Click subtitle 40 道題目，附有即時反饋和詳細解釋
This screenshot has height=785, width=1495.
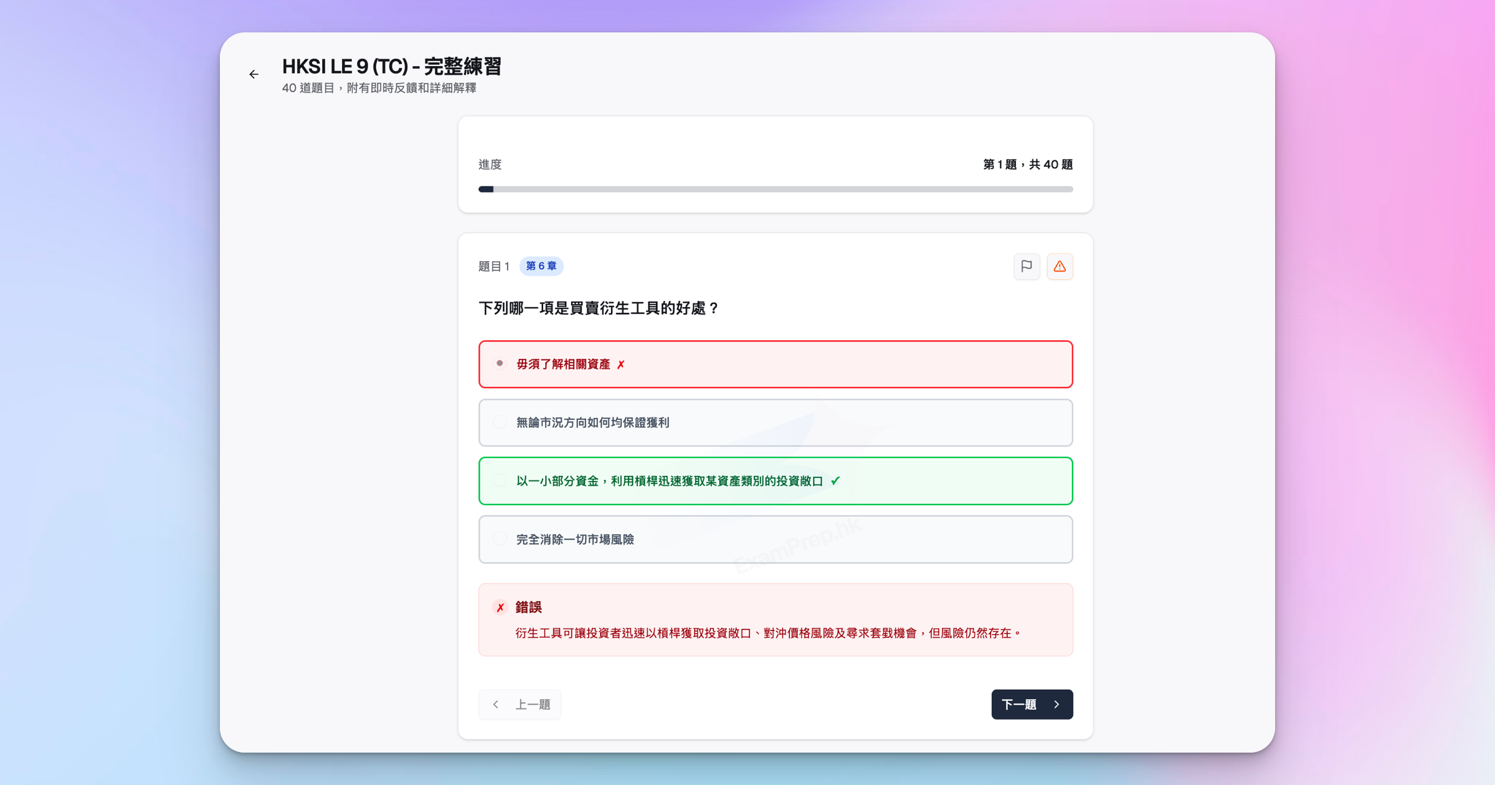point(379,88)
